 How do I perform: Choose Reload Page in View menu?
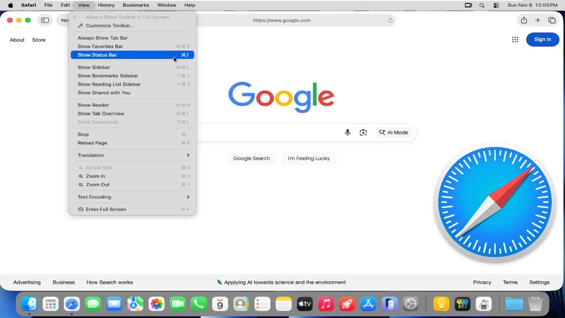[132, 143]
